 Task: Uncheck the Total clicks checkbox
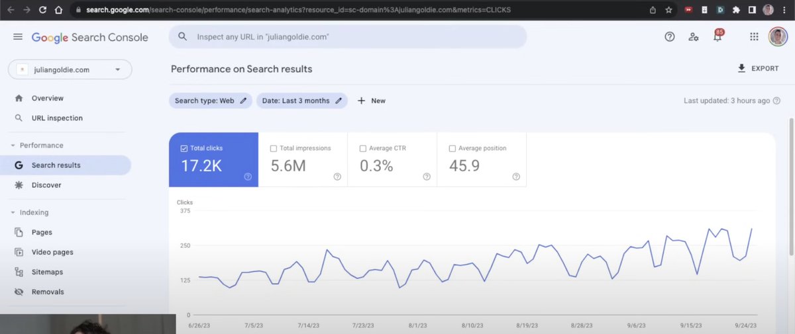point(184,148)
